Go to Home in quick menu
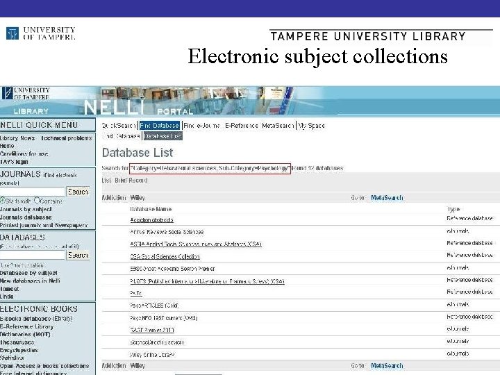The height and width of the screenshot is (375, 500). pos(7,146)
